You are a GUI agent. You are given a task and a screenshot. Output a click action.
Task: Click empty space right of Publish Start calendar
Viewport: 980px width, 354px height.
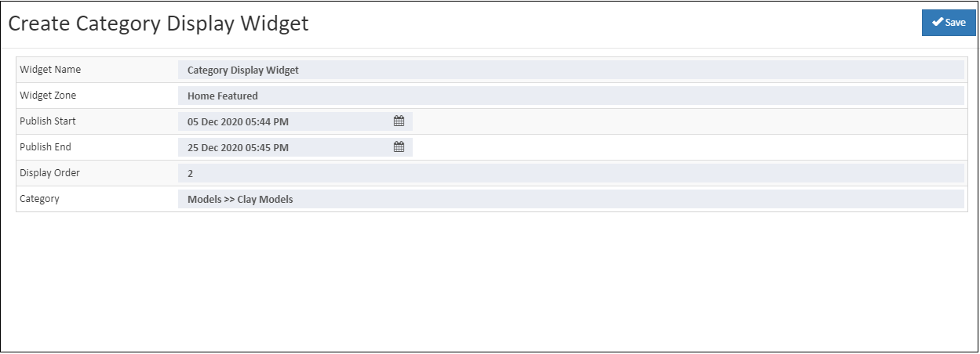click(689, 121)
